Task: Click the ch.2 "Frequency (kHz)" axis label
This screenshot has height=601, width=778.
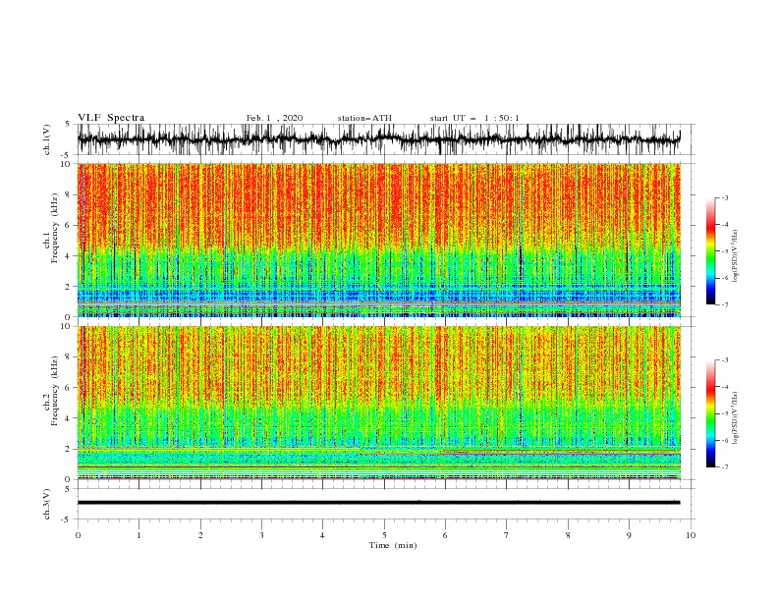Action: pyautogui.click(x=55, y=390)
